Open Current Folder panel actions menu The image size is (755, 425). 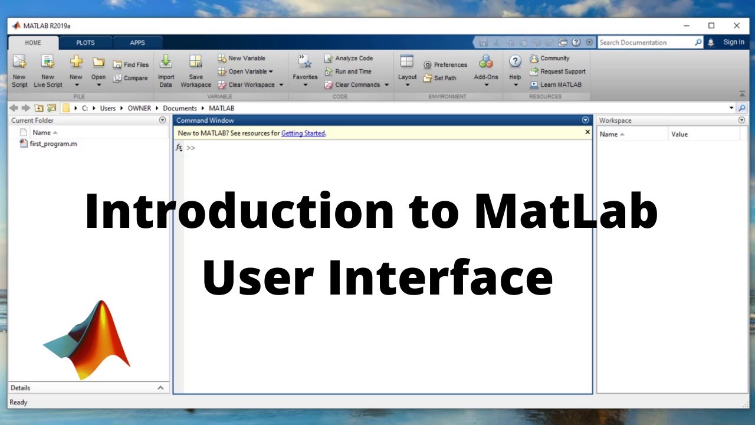(x=163, y=120)
